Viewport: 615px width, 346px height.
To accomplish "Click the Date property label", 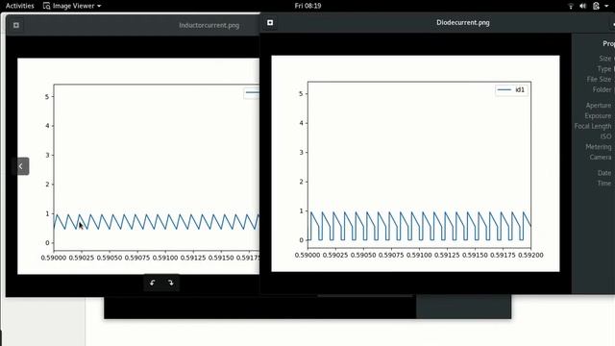I will [x=604, y=173].
